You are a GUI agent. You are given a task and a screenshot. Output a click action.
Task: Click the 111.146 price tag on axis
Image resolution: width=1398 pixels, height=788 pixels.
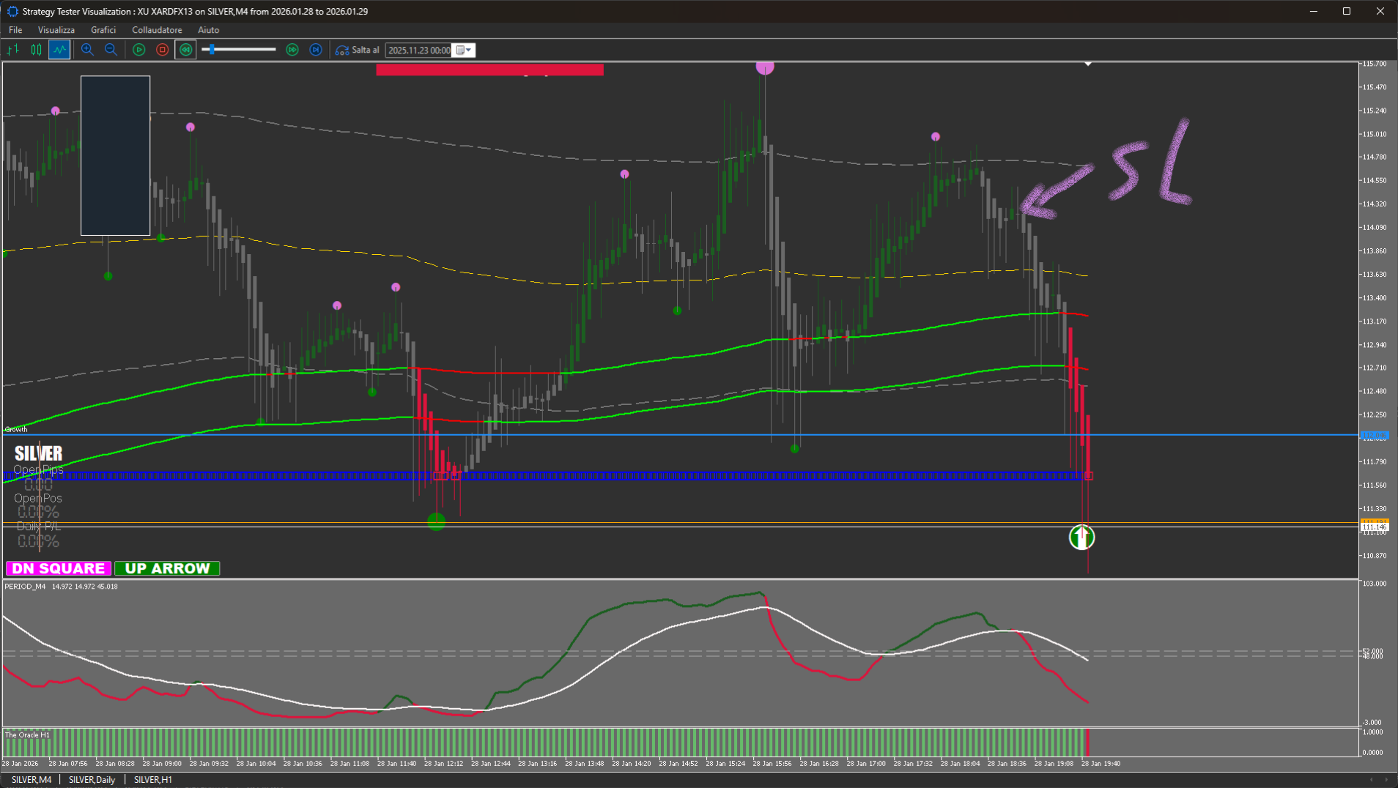pos(1375,527)
